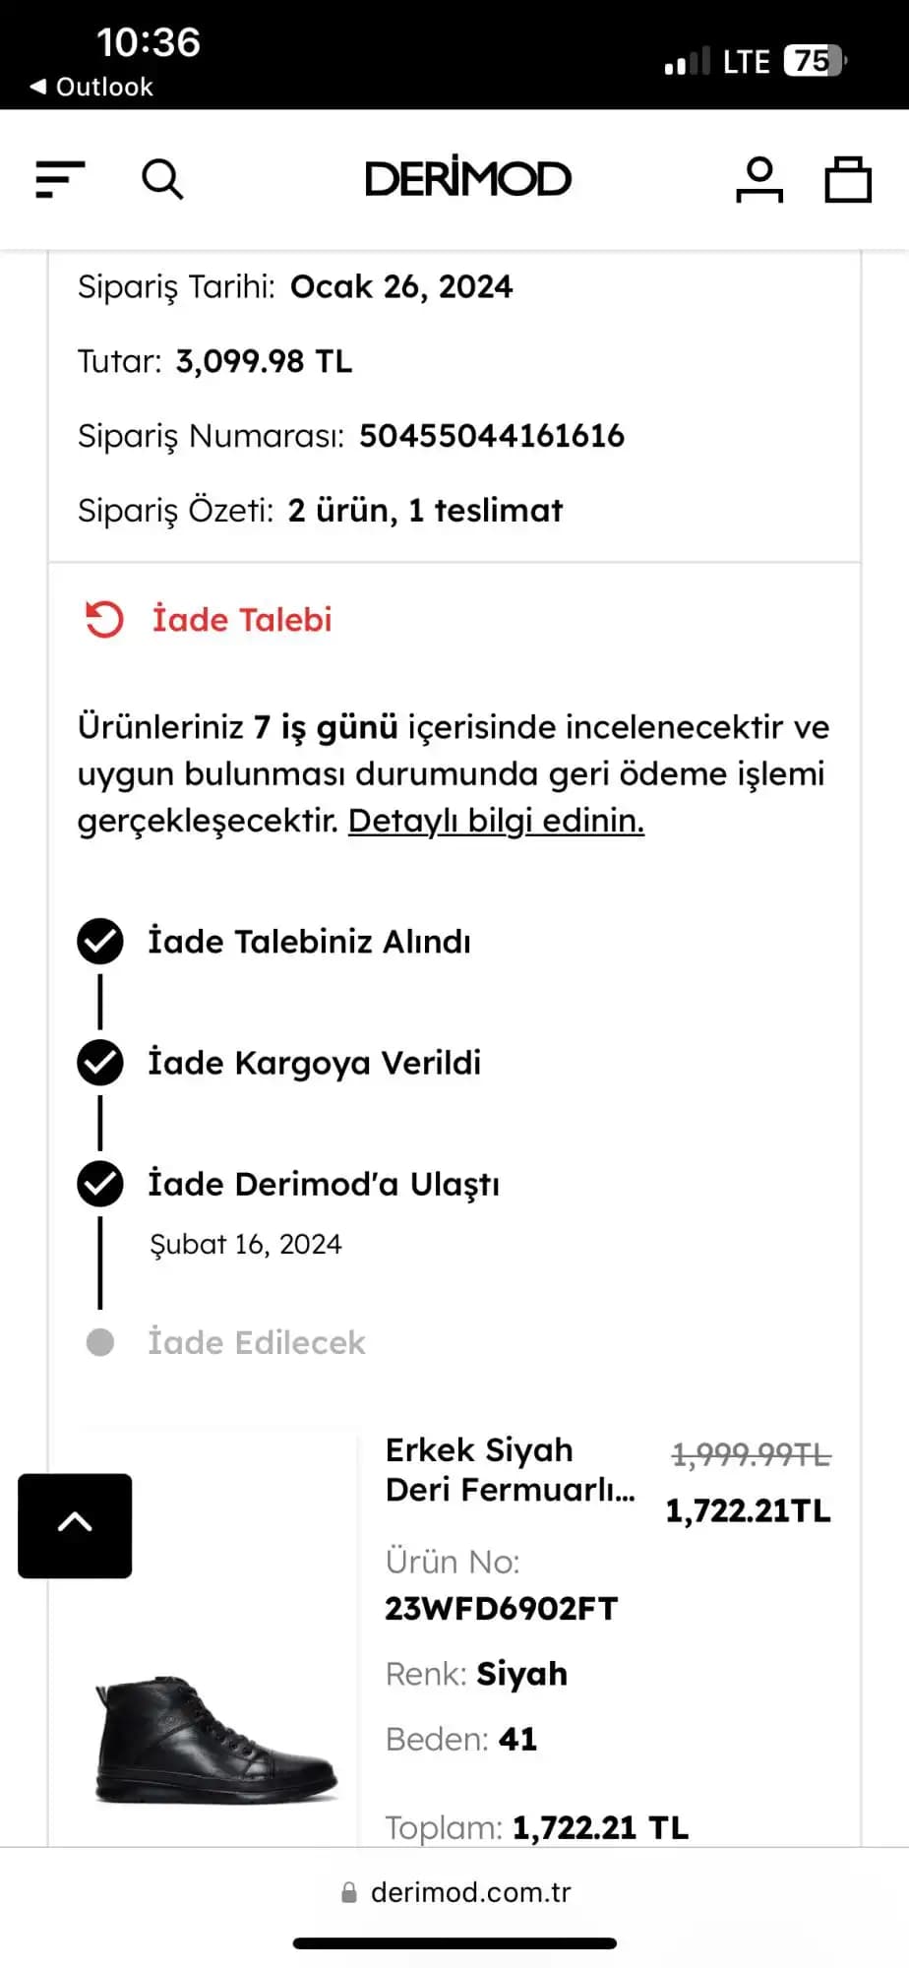This screenshot has height=1968, width=909.
Task: Open the "Detaylı bilgi edinin." link
Action: click(496, 821)
